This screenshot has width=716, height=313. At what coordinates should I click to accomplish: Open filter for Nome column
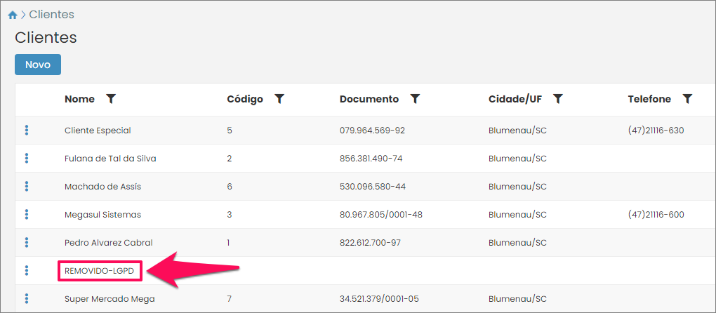(x=111, y=99)
